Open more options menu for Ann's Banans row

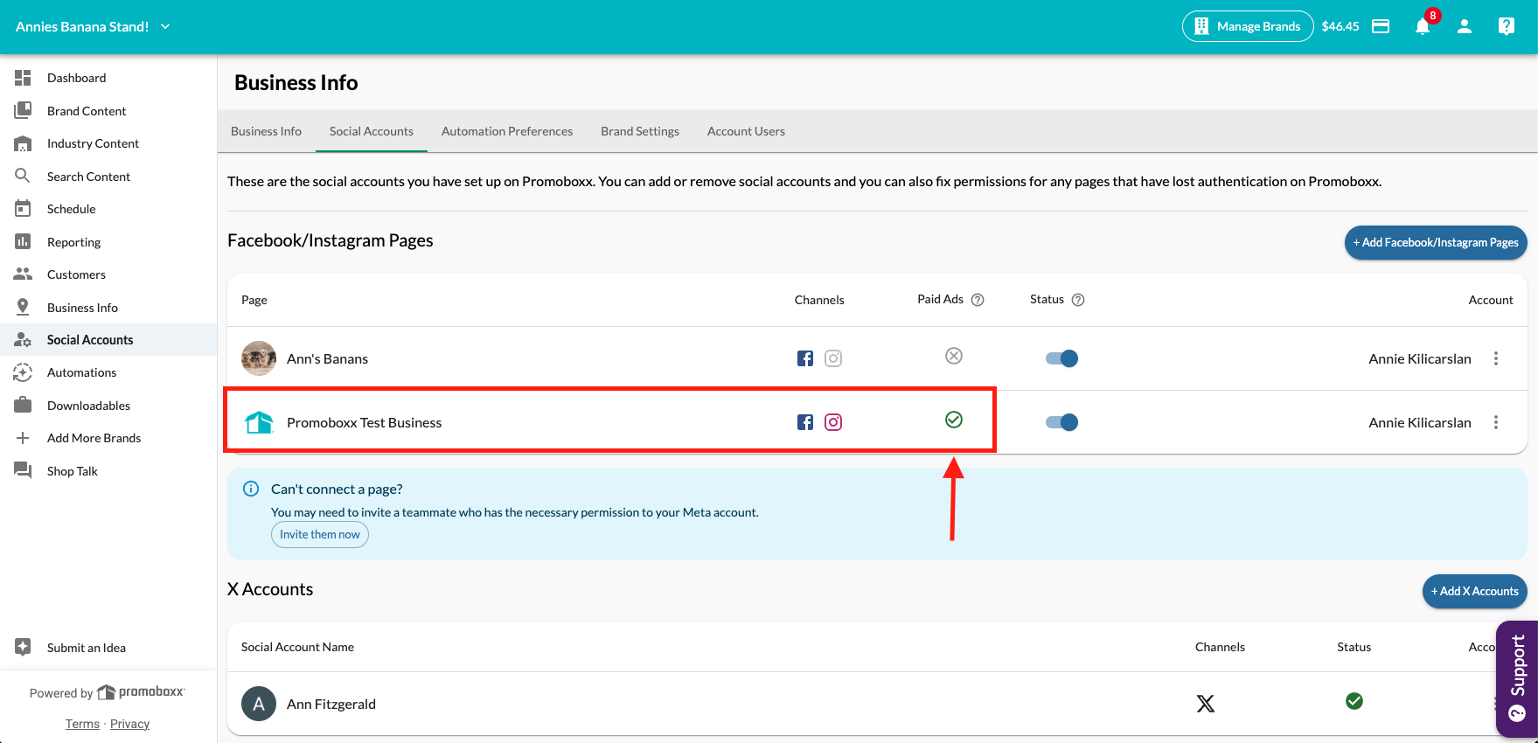1496,358
